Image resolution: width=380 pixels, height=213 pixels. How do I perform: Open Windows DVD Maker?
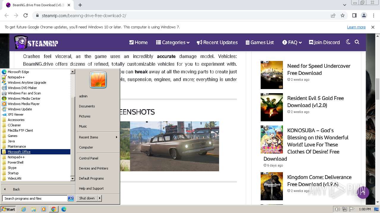[36, 88]
